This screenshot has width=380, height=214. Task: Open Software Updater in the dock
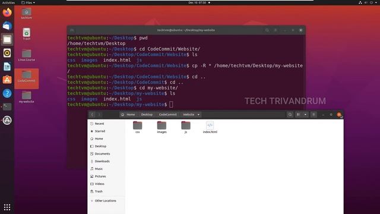point(7,120)
